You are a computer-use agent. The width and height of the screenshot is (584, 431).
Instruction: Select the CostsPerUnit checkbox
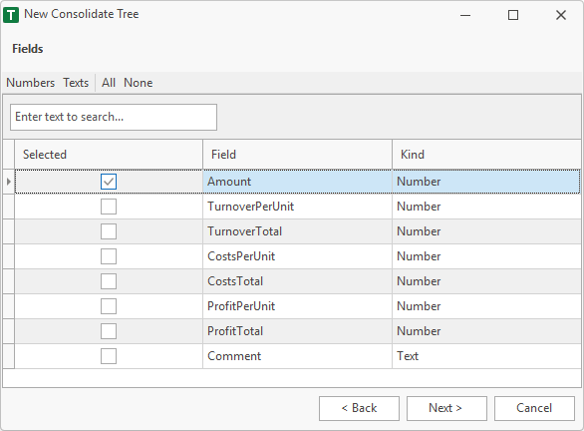[109, 256]
